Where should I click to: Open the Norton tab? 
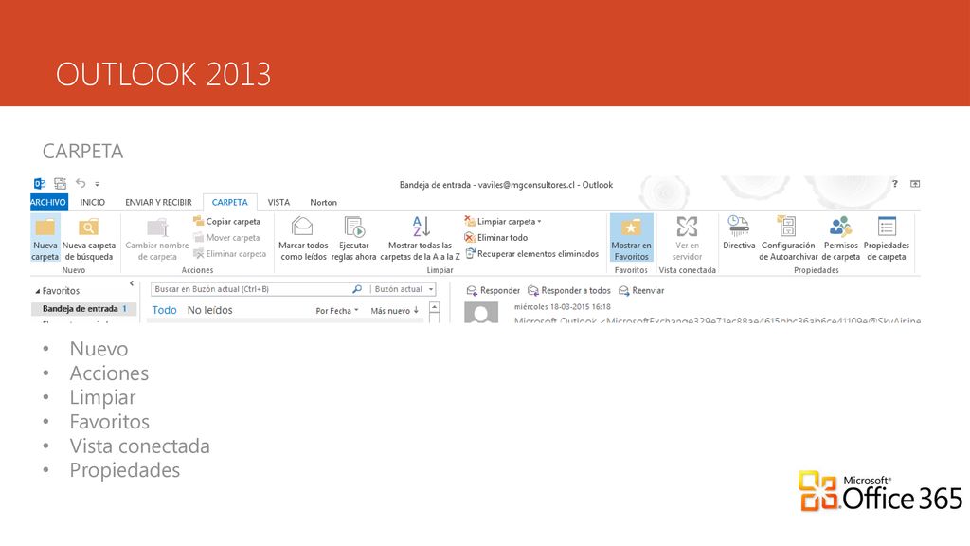(323, 202)
